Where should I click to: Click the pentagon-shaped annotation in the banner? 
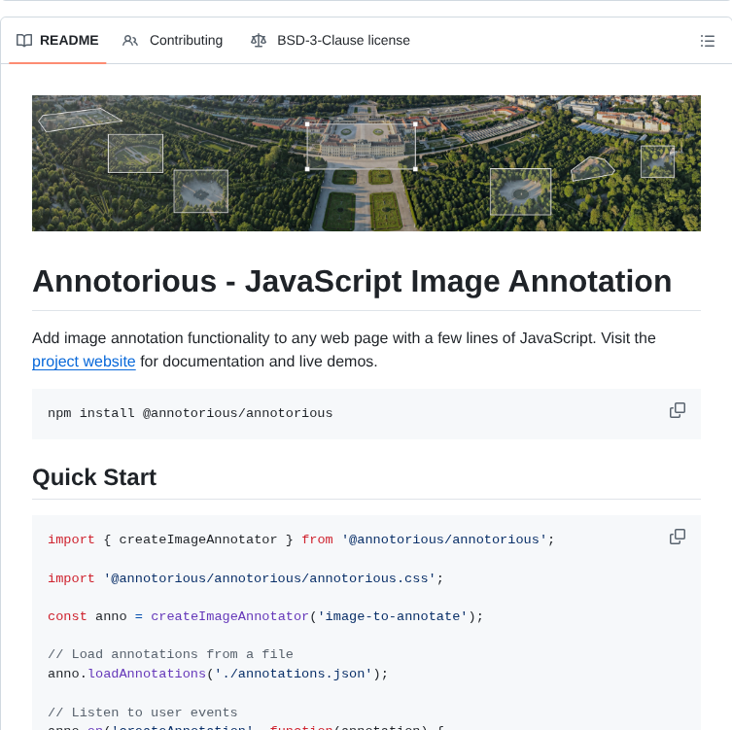591,169
